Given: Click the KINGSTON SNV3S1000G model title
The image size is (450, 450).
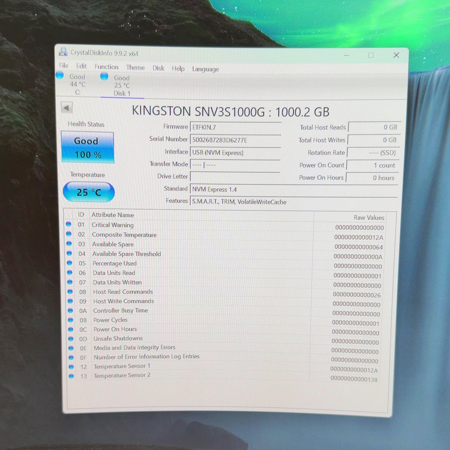Looking at the screenshot, I should coord(230,111).
